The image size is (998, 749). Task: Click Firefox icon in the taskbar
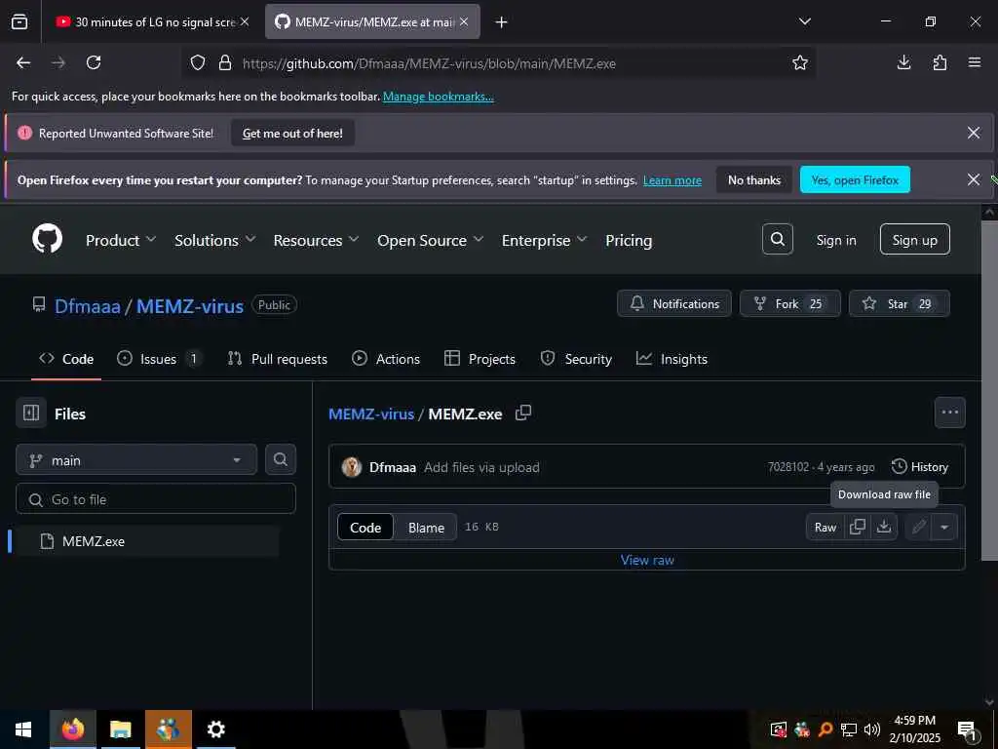72,729
